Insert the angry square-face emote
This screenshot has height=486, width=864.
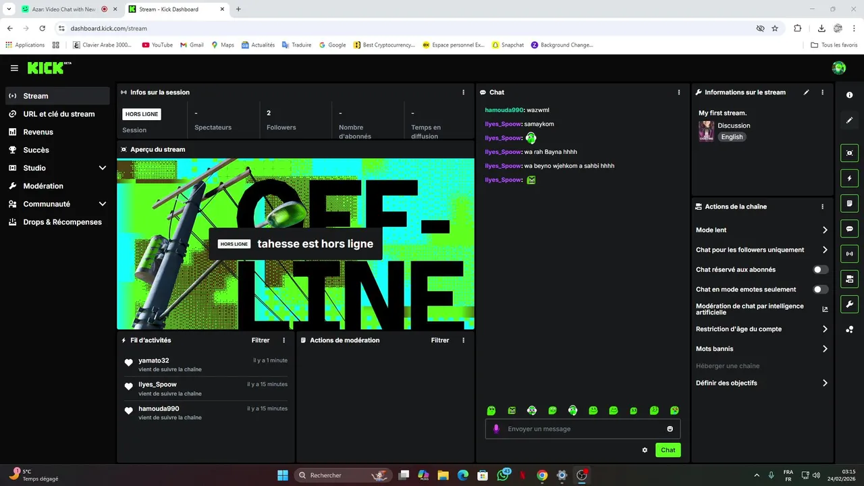[512, 410]
